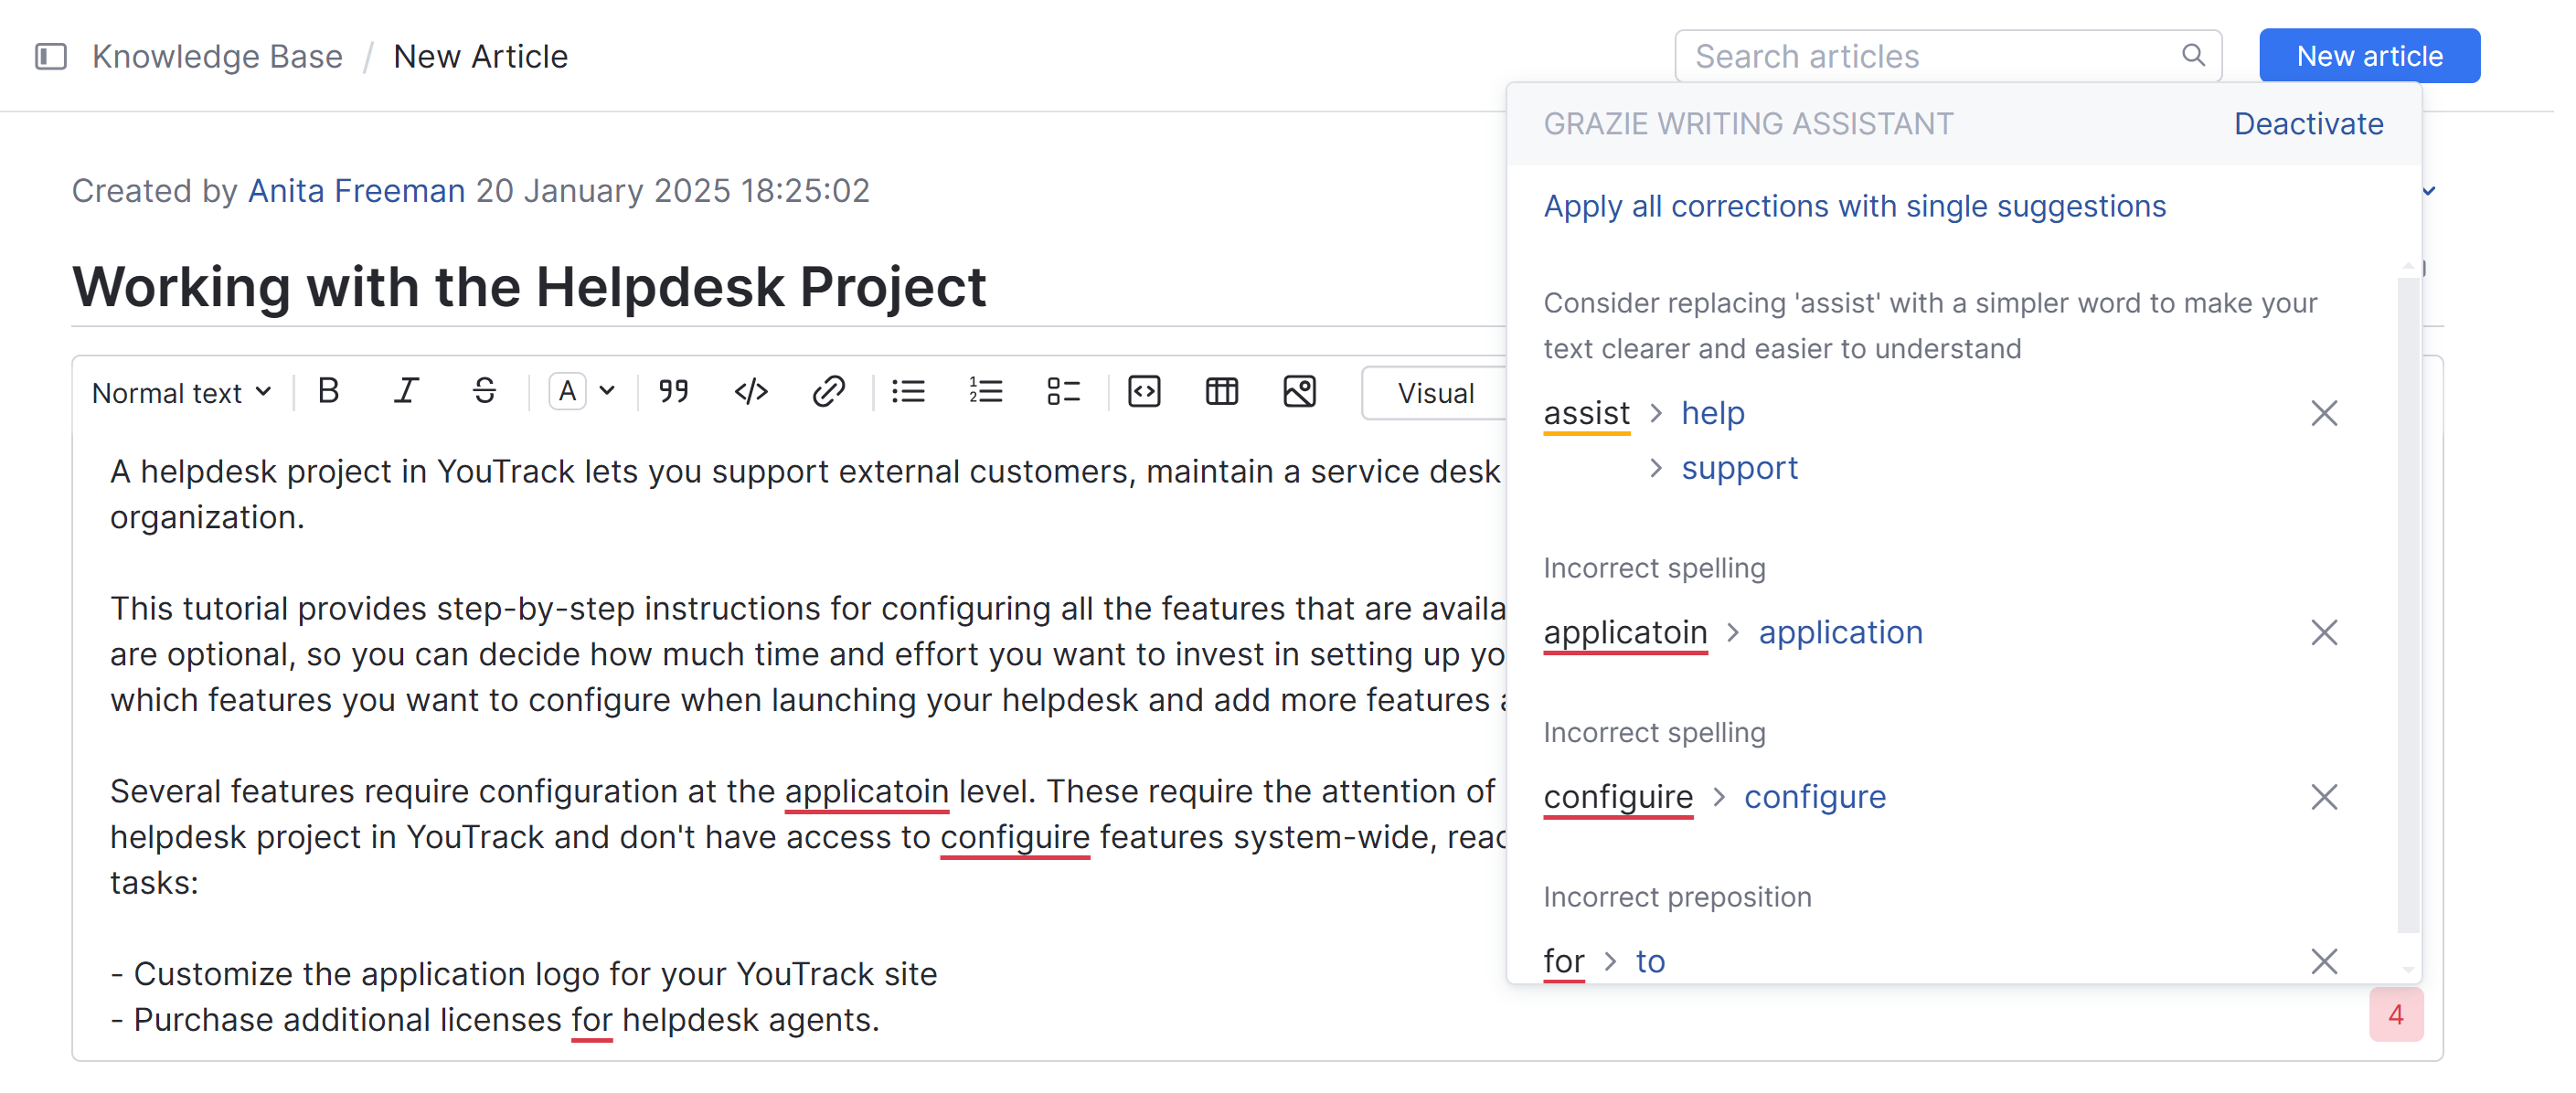Click the suggestions panel scrollbar

point(2411,606)
